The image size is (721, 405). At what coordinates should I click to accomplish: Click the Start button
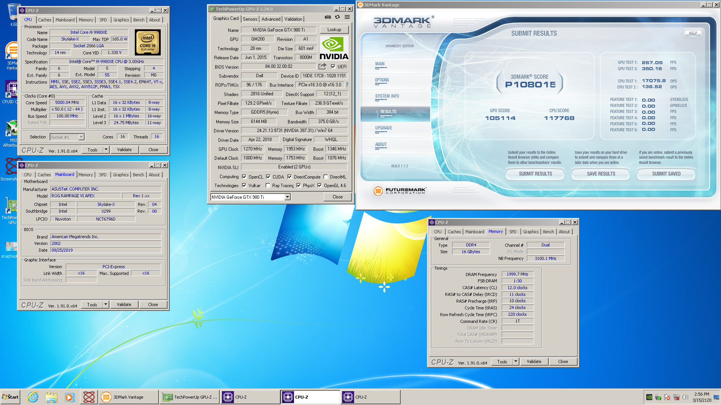(11, 397)
